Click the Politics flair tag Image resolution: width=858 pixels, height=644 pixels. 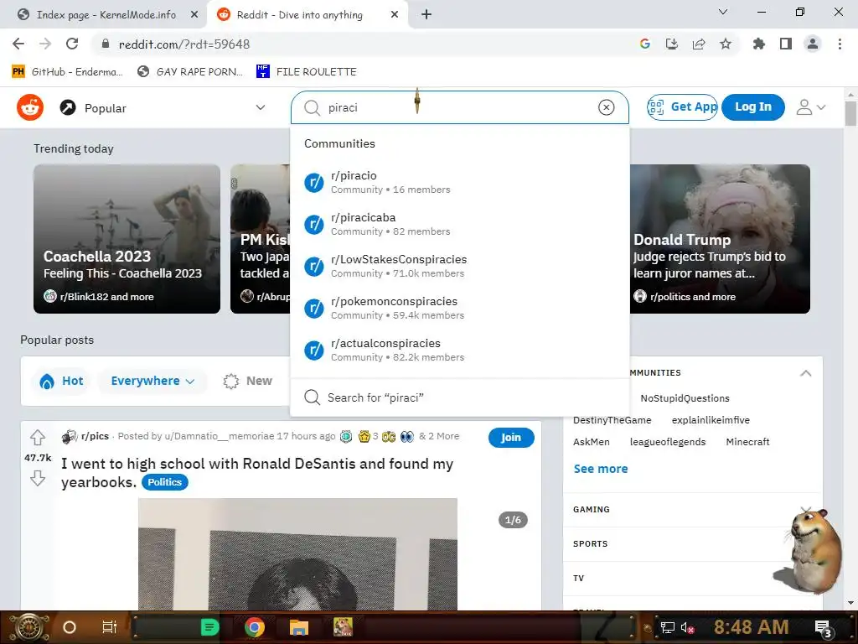(x=165, y=482)
